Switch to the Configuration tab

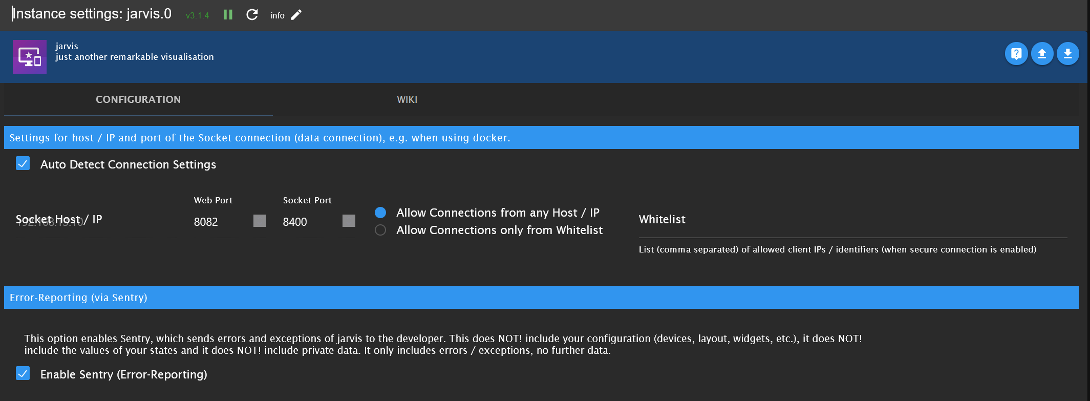click(x=138, y=99)
